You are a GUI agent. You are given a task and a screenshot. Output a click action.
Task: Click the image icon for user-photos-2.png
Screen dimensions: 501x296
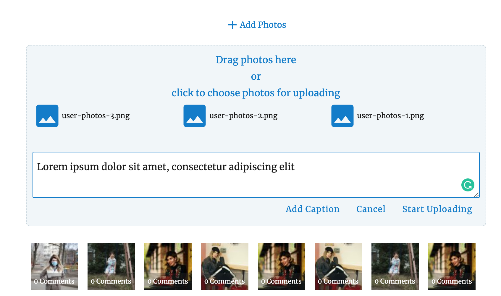(x=195, y=116)
